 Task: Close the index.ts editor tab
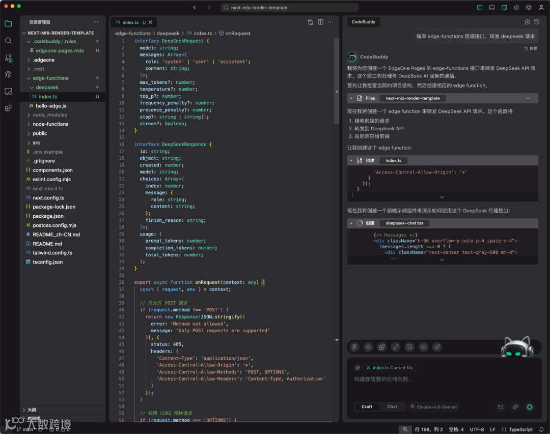click(150, 22)
